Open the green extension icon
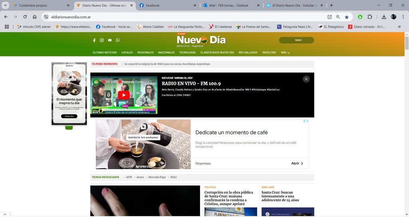409x217 pixels. (360, 17)
